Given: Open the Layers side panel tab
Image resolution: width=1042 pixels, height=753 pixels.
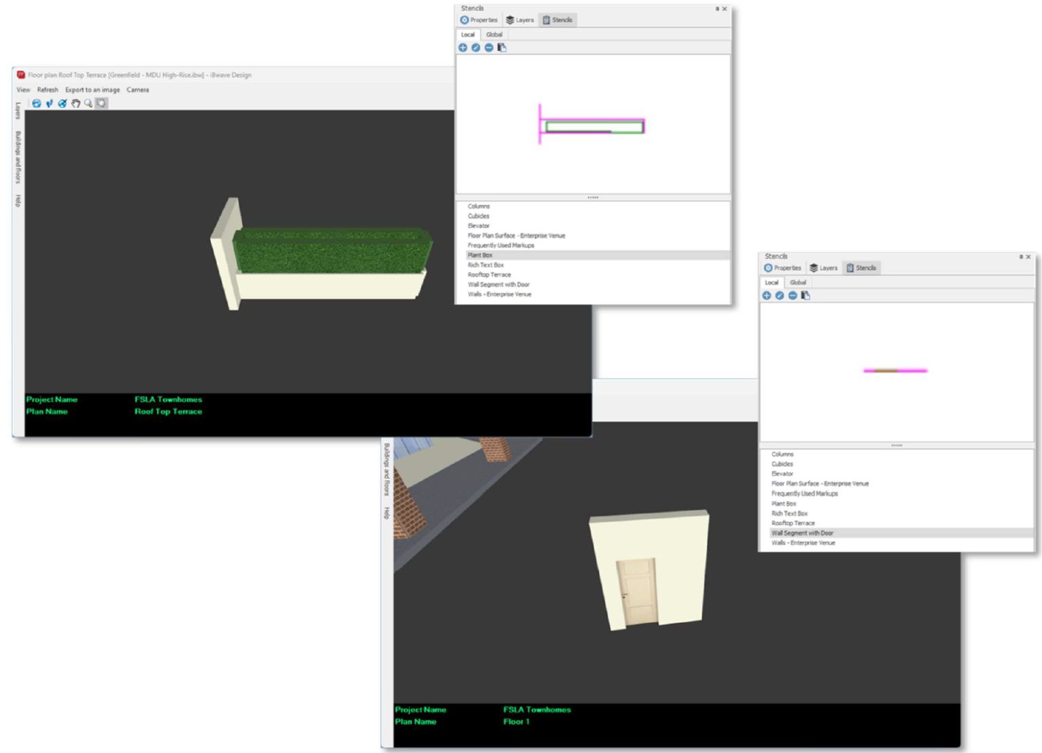Looking at the screenshot, I should click(x=17, y=111).
